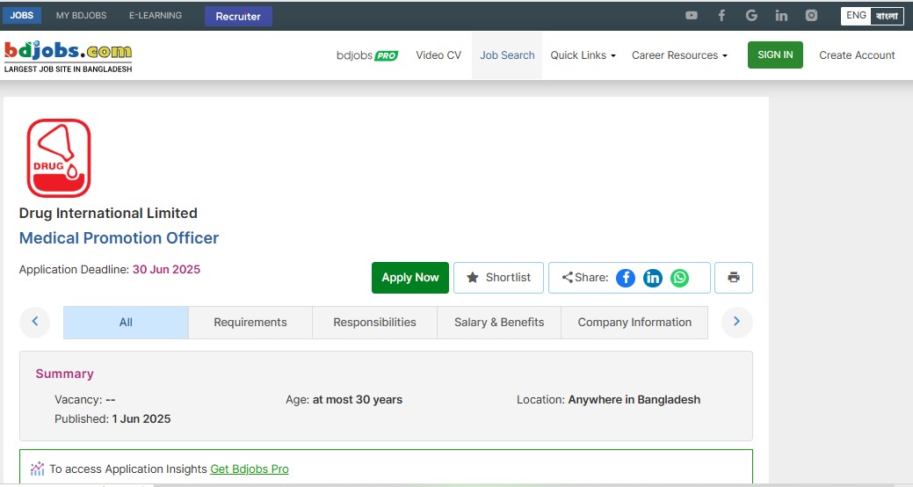Screen dimensions: 913x487
Task: Click Published date 1 Jun 2025
Action: [141, 418]
